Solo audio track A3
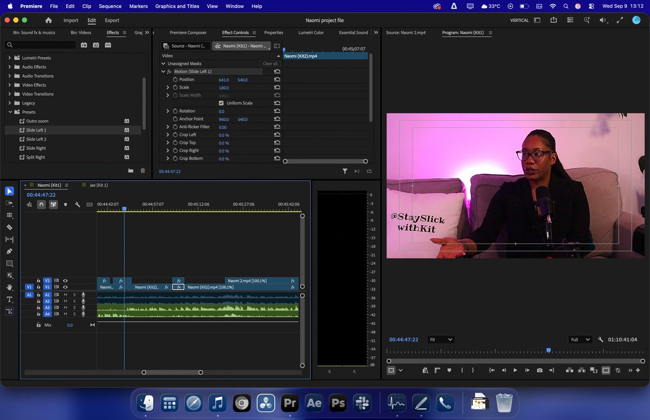 pos(74,307)
